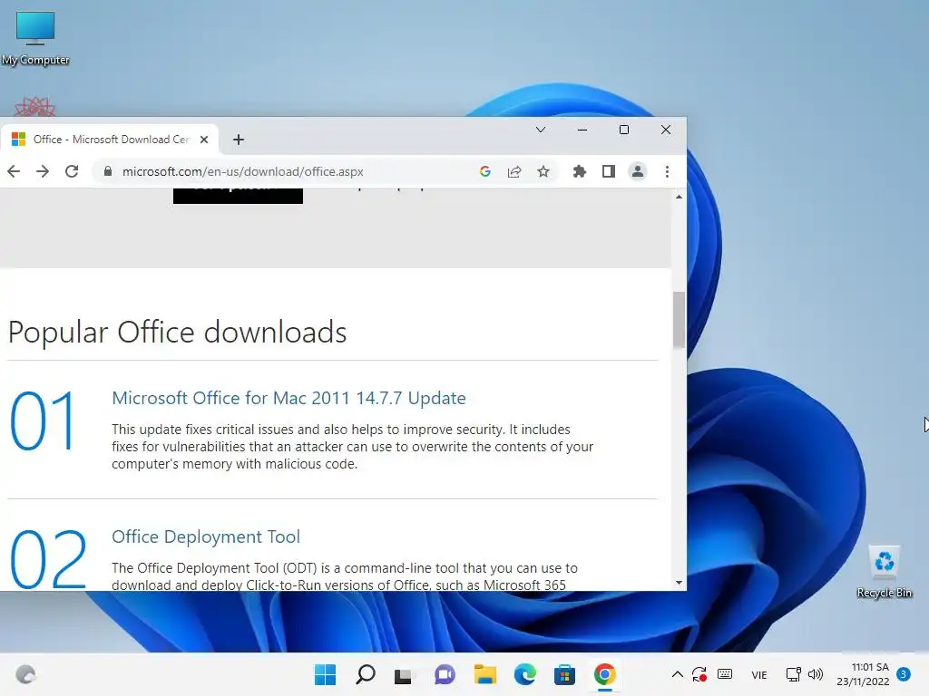Click the scrollbar down arrow

pyautogui.click(x=679, y=583)
